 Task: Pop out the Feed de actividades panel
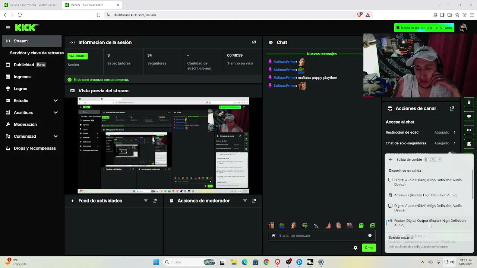pos(155,201)
